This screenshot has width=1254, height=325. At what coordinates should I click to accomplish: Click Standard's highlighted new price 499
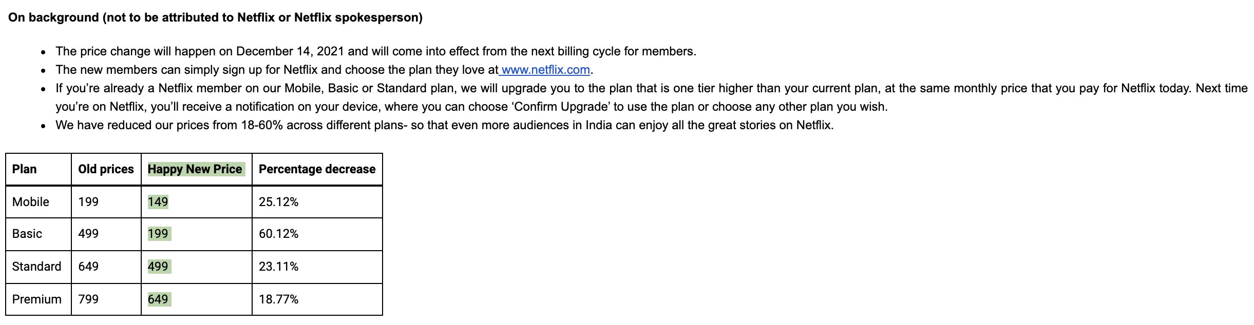[x=158, y=267]
